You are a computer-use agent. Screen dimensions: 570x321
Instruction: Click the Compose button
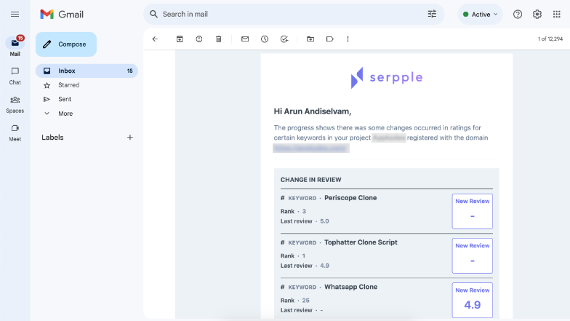pyautogui.click(x=66, y=44)
